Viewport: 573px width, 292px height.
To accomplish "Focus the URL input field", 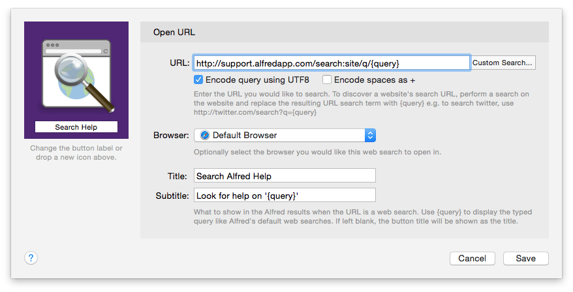I will pos(332,63).
